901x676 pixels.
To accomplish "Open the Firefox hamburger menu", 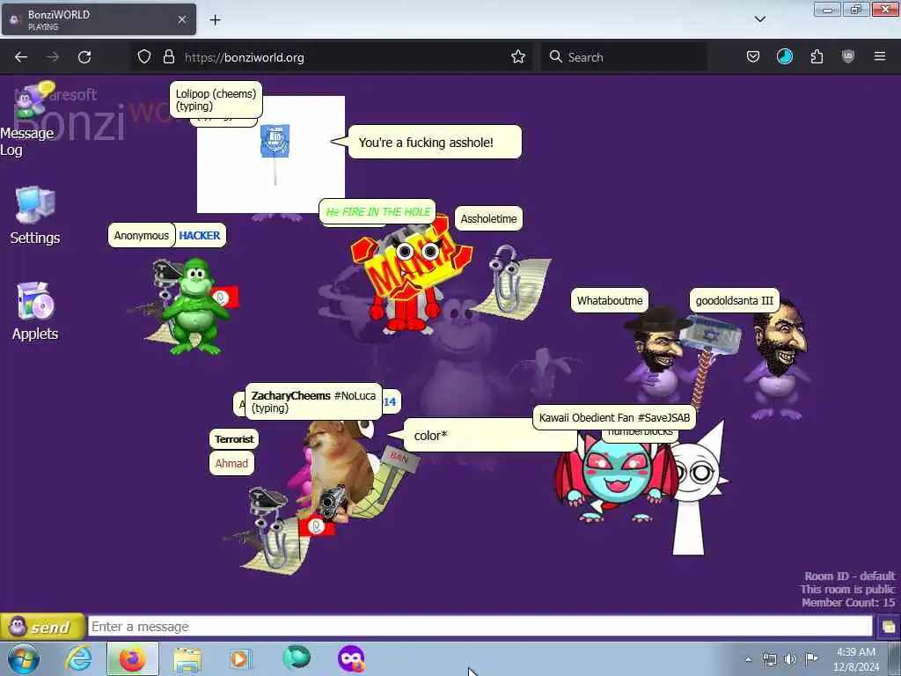I will (x=880, y=56).
